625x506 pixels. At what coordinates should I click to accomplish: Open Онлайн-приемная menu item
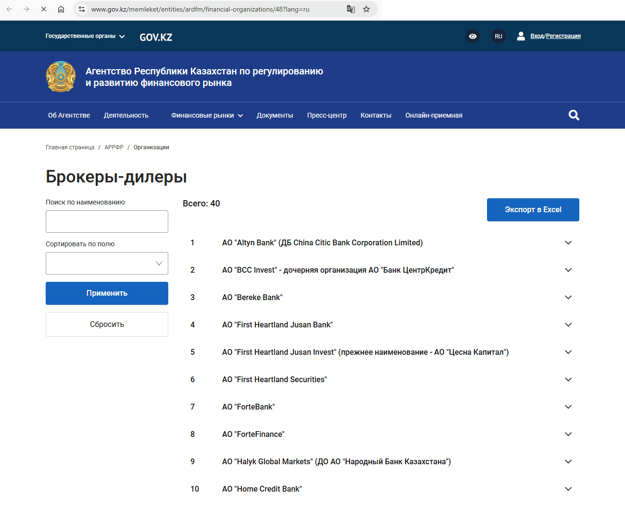pos(434,115)
